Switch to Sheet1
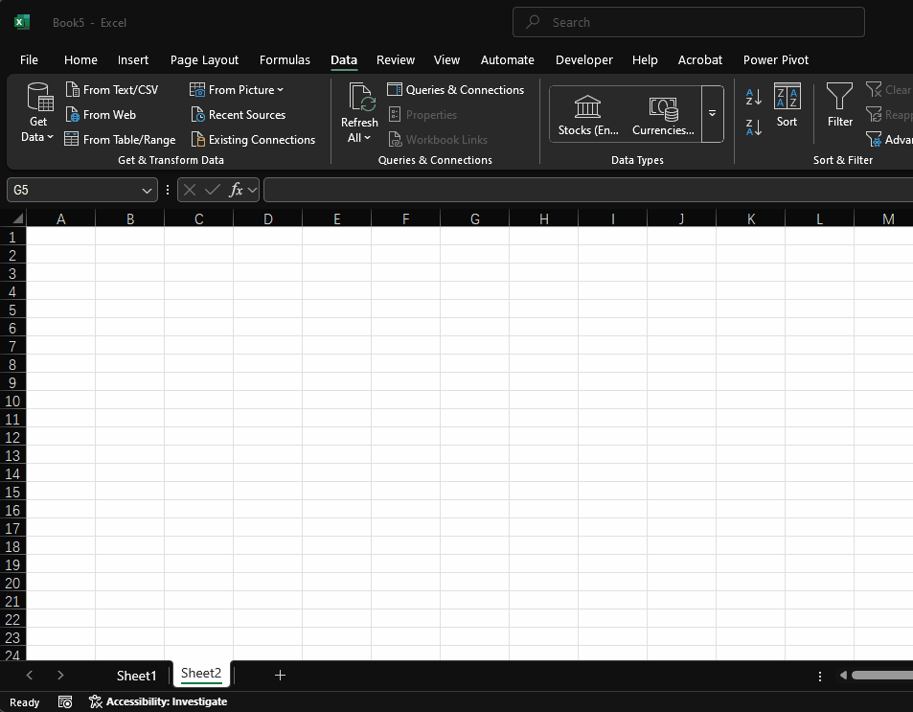Image resolution: width=913 pixels, height=712 pixels. coord(135,675)
